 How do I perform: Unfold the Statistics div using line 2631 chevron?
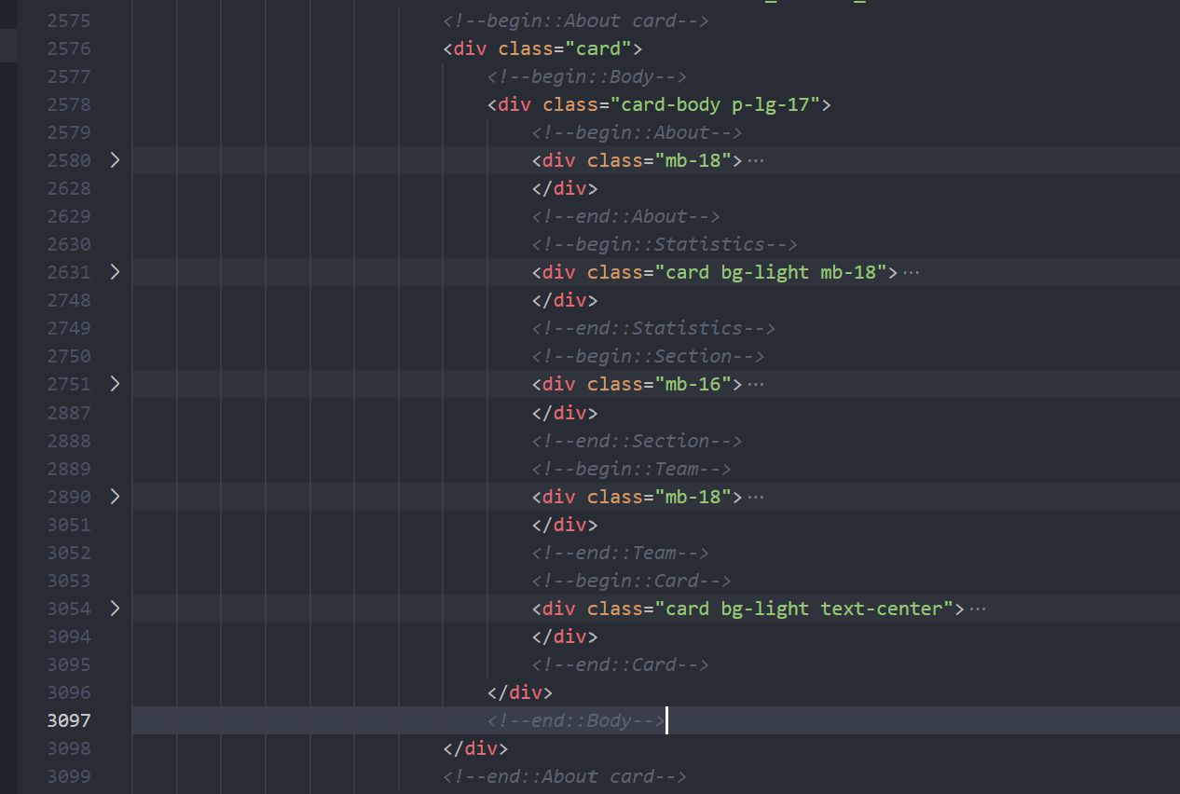[x=115, y=272]
